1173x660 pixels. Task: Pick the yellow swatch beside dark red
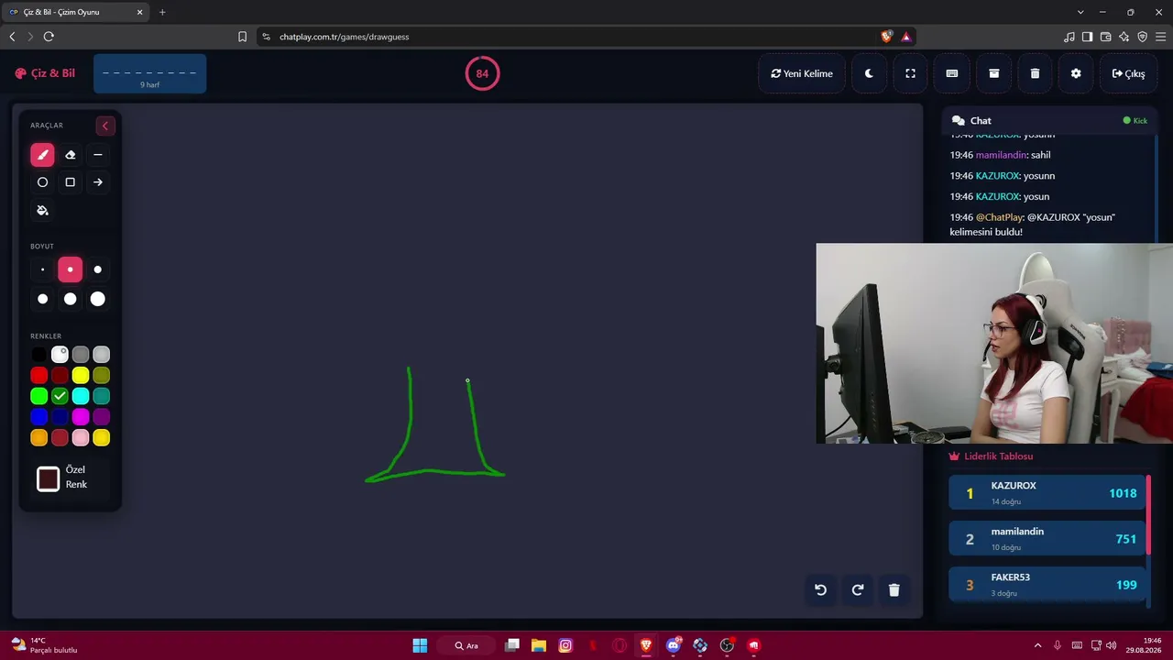tap(81, 375)
